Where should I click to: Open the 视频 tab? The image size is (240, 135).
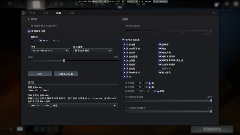pyautogui.click(x=59, y=13)
